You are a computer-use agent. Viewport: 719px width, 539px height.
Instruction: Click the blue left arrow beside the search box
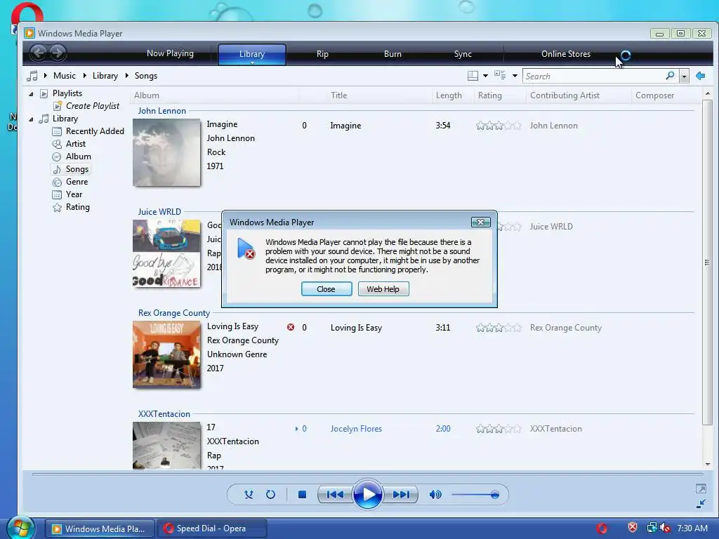(x=700, y=76)
